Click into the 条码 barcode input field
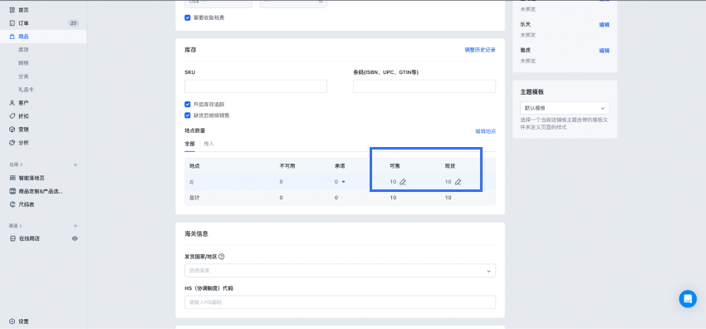This screenshot has height=329, width=706. (x=424, y=86)
